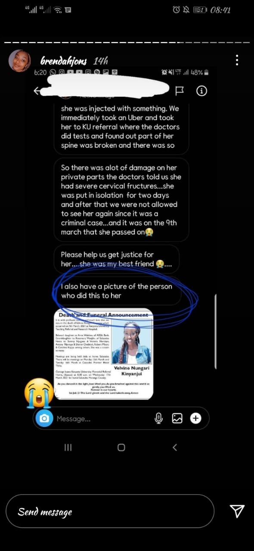This screenshot has width=254, height=551.
Task: Tap the flag icon in chat header
Action: point(179,90)
